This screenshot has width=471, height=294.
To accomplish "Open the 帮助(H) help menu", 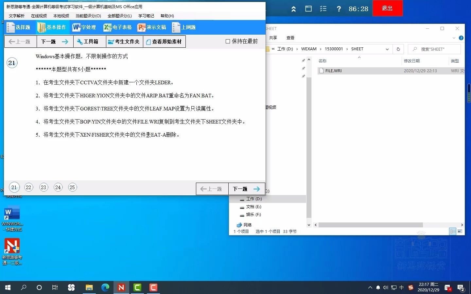I will coord(167,16).
